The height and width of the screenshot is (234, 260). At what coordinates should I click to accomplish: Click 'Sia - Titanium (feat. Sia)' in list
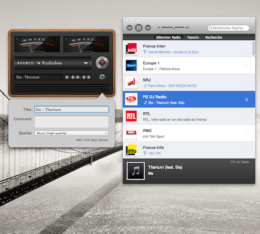pos(166,103)
